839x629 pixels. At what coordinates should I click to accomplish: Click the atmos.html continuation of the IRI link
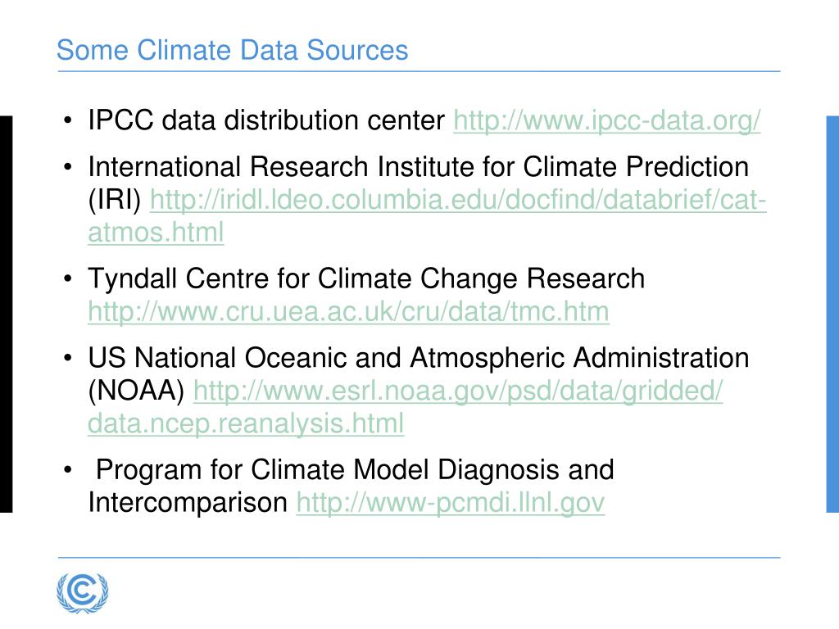[156, 233]
